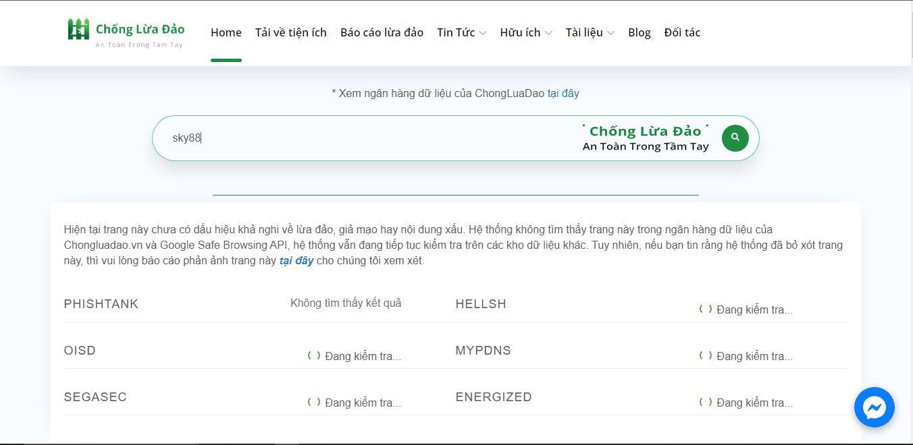Open the Blog page
The width and height of the screenshot is (913, 445).
(x=639, y=32)
